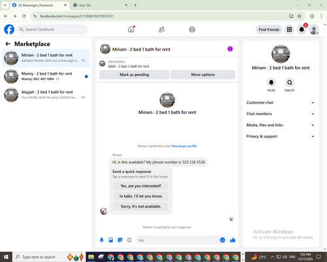Open the Friends icon in top navigation
327x262 pixels.
(x=162, y=29)
